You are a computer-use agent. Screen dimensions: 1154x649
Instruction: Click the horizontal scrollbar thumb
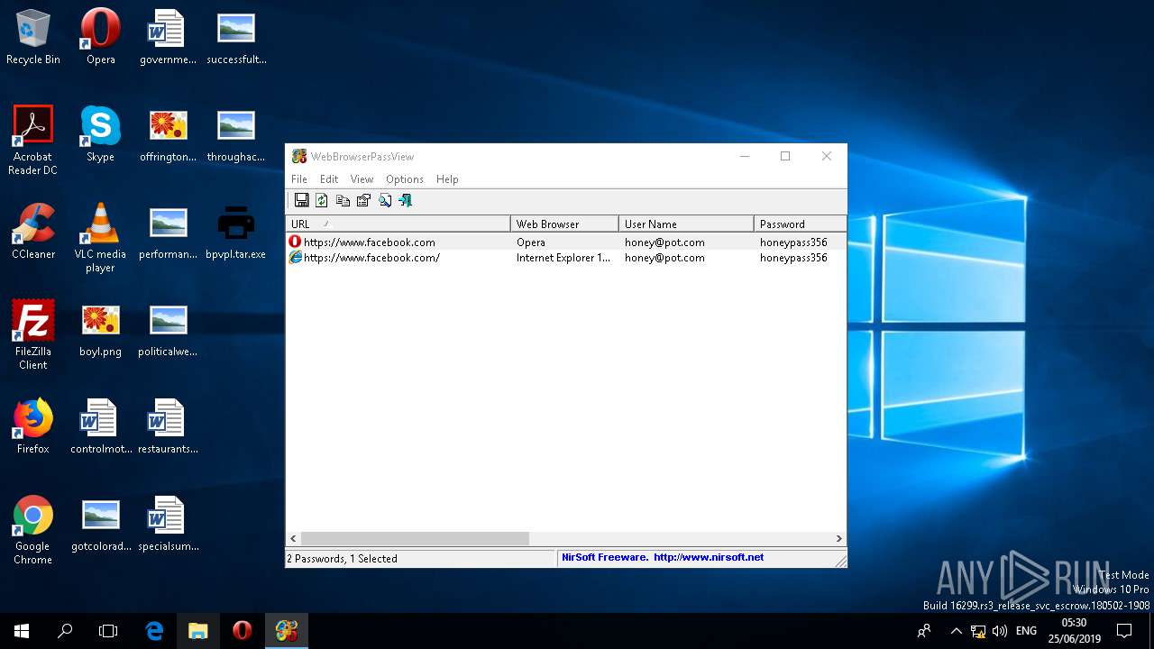pyautogui.click(x=415, y=538)
